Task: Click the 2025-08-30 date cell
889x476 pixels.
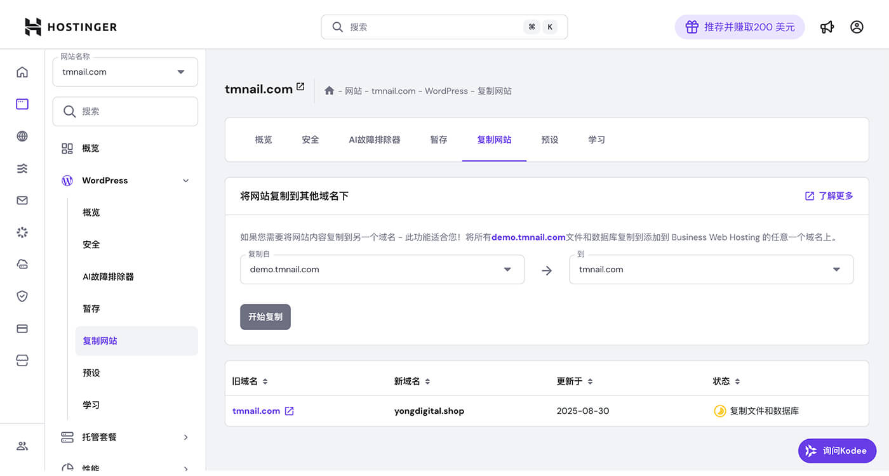Action: 583,411
